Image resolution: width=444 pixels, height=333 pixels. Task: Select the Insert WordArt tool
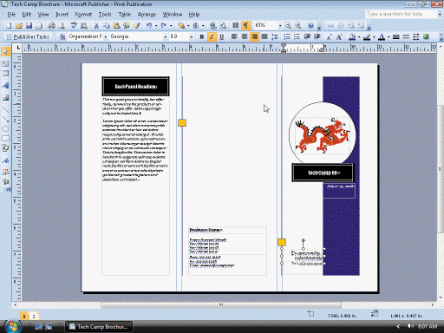click(x=5, y=86)
